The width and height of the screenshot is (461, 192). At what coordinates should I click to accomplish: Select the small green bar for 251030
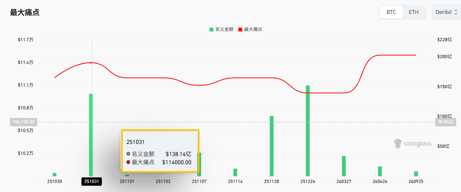pos(55,174)
